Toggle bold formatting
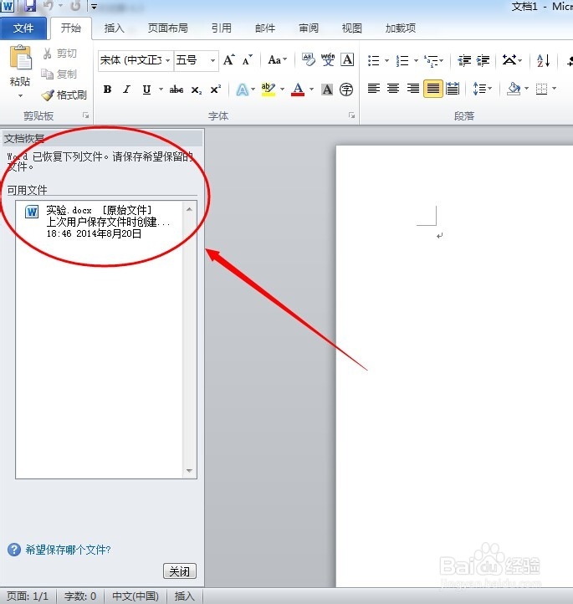This screenshot has width=573, height=604. pos(107,90)
